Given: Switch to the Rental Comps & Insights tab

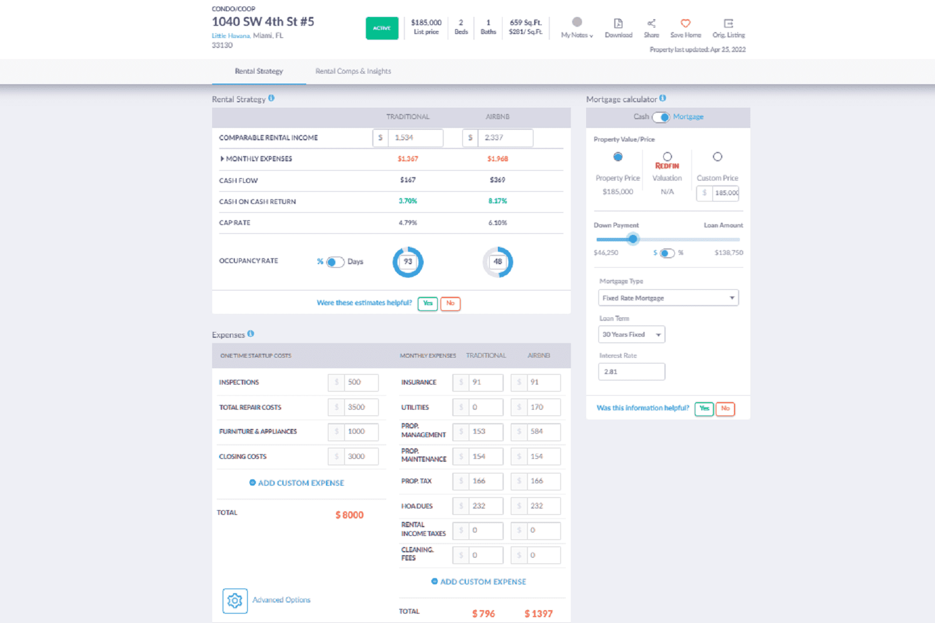Looking at the screenshot, I should (x=353, y=71).
